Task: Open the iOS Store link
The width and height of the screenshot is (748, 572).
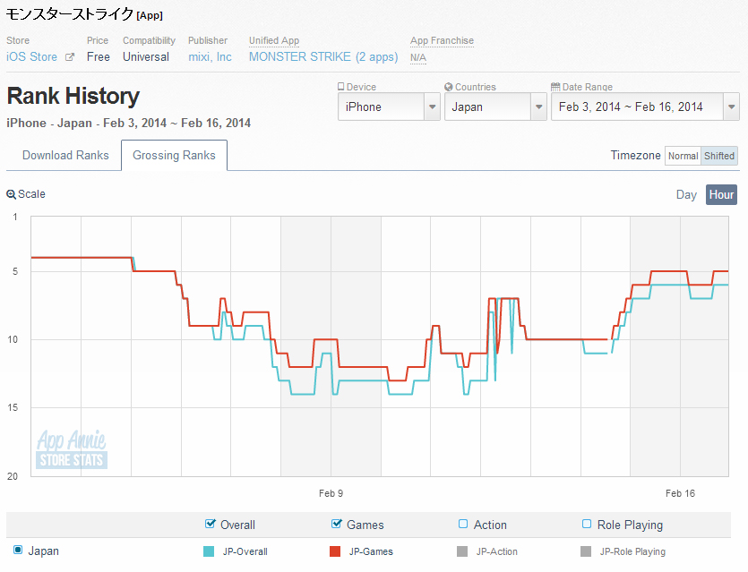Action: (31, 56)
